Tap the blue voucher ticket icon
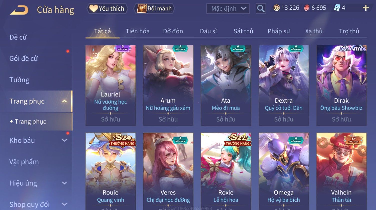This screenshot has width=376, height=210. coord(337,8)
